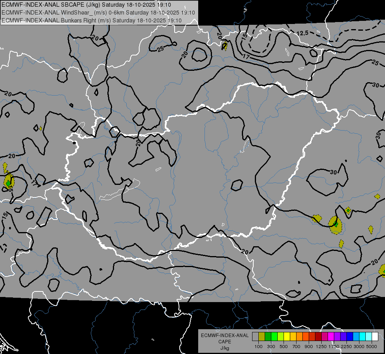This screenshot has height=354, width=385.
Task: Select the orange legend swatch
Action: (299, 337)
